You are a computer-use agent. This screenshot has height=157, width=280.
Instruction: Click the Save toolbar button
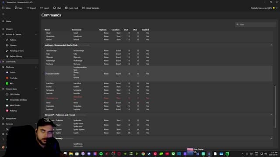tap(18, 8)
